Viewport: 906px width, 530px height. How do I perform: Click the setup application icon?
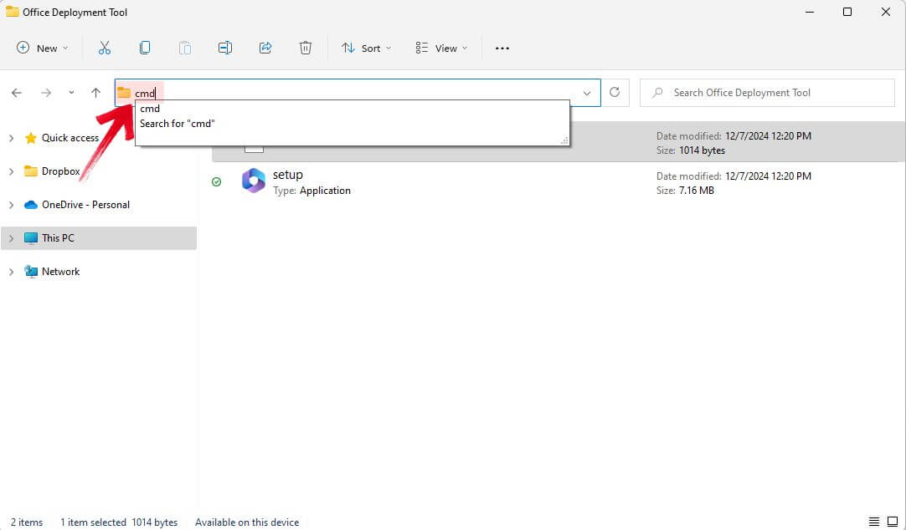(x=253, y=181)
